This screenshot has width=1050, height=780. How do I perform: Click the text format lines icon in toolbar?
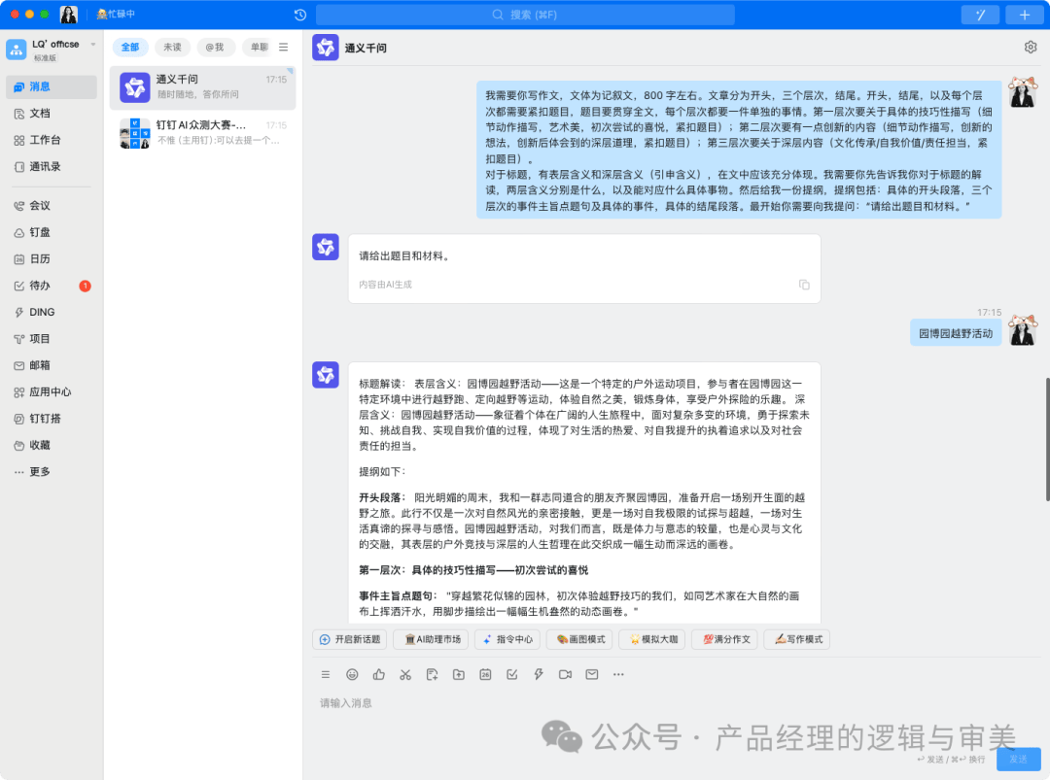click(326, 674)
